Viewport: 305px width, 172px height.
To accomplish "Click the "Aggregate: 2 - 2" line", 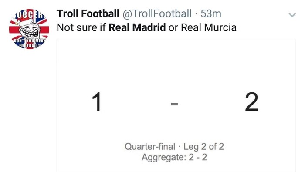I will coord(174,157).
